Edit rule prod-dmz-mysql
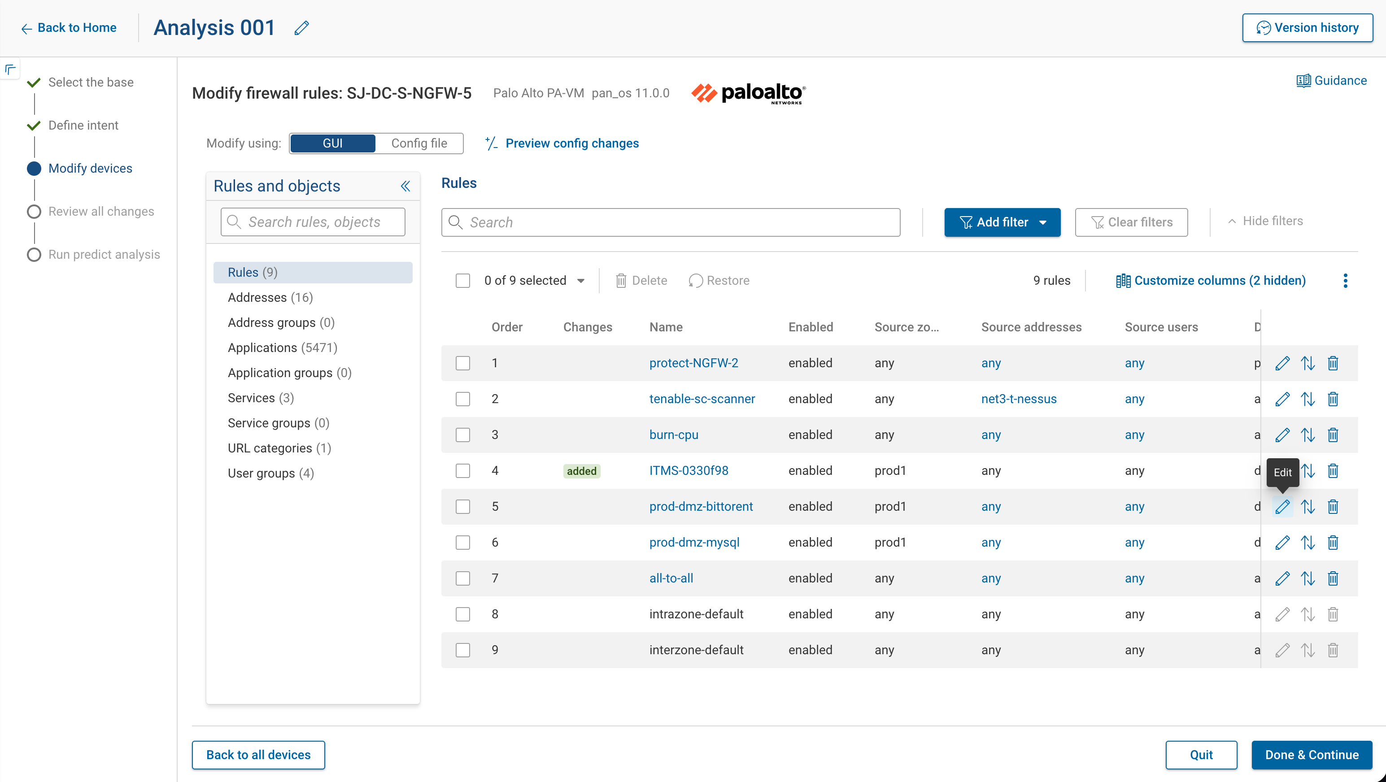Viewport: 1386px width, 782px height. [x=1283, y=542]
